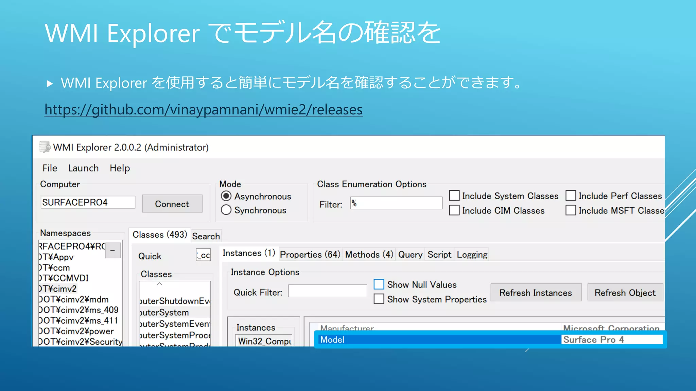
Task: Switch to the Classes (493) tab
Action: (x=160, y=235)
